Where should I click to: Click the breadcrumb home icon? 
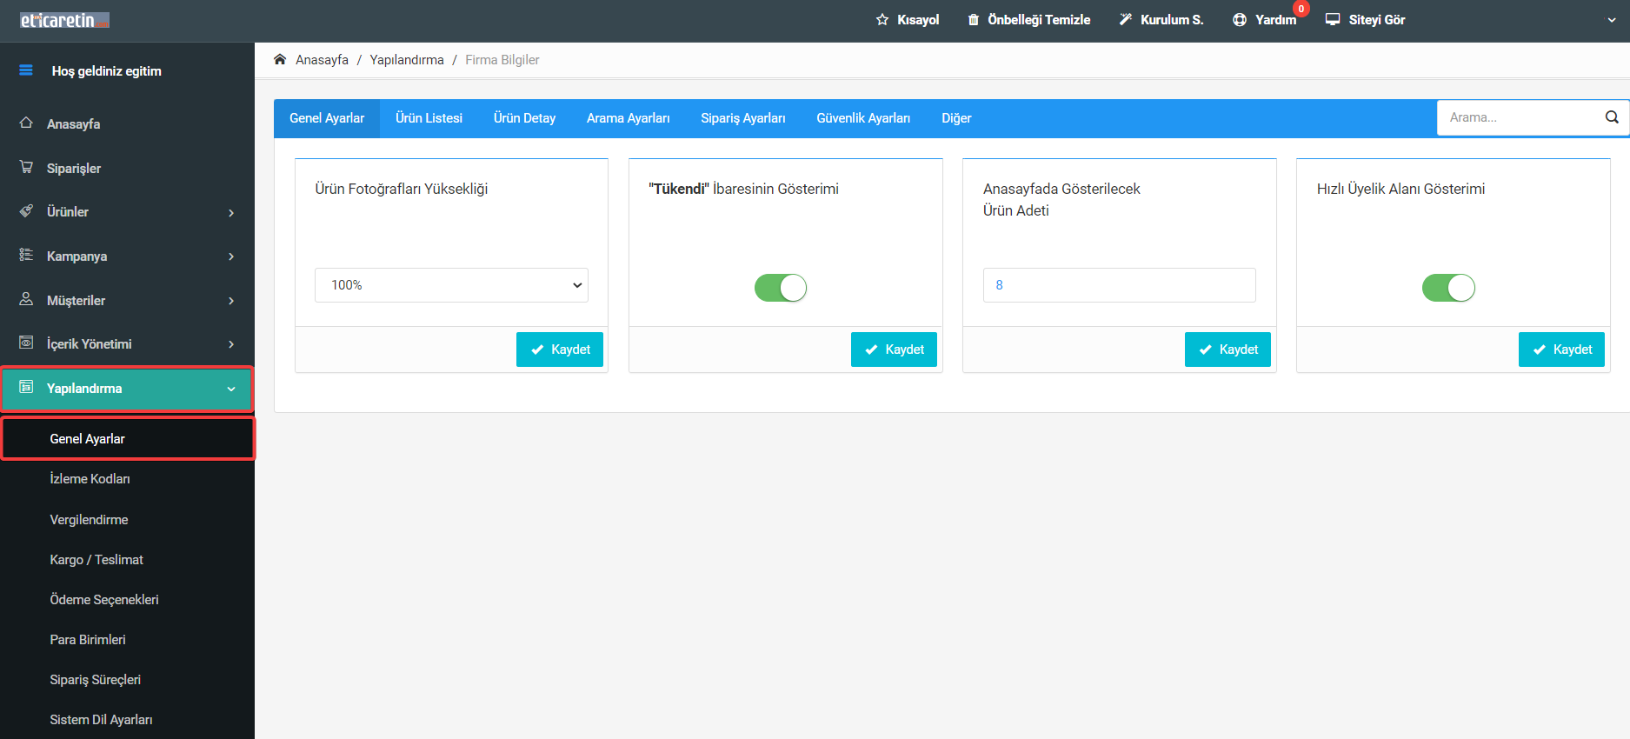tap(280, 59)
